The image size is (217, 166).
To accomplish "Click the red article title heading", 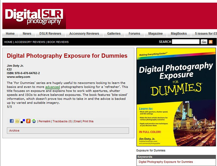I will 67,56.
